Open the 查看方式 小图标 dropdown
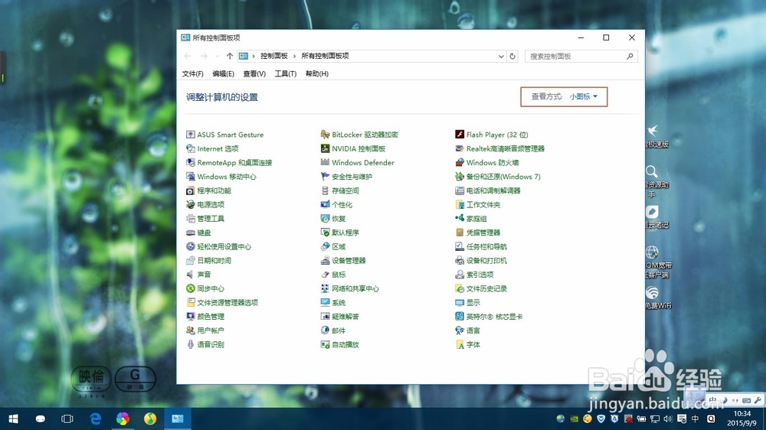The width and height of the screenshot is (766, 430). click(x=583, y=96)
